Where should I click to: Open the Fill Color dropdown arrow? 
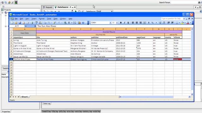[x=185, y=23]
